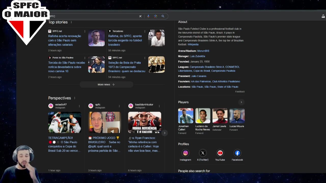The width and height of the screenshot is (326, 183).
Task: Click People also search for heading
Action: (194, 171)
